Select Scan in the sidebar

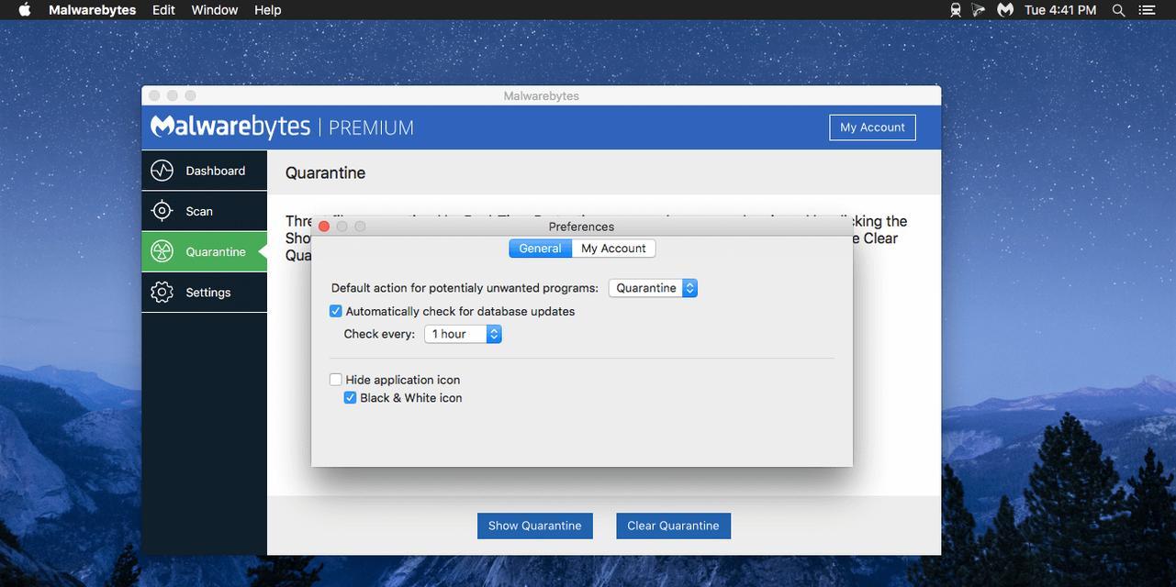coord(204,211)
